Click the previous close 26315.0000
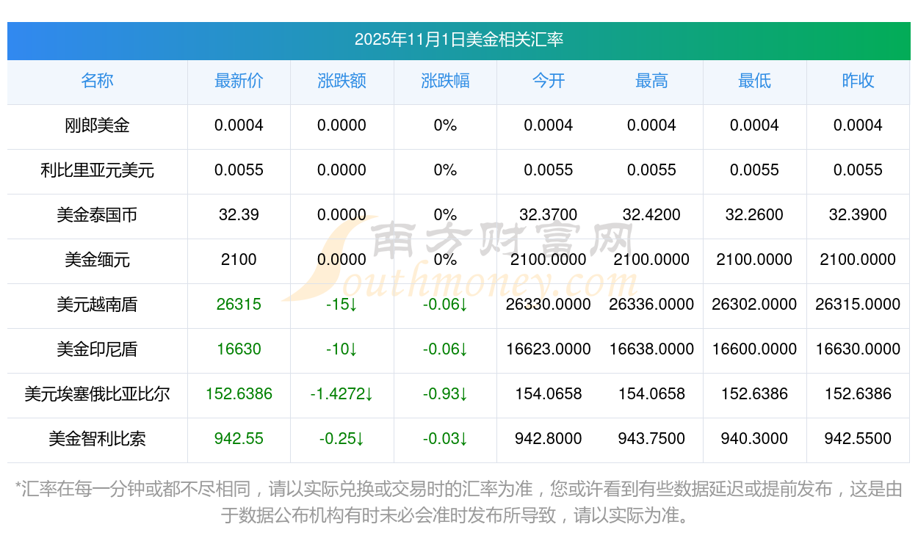 858,305
